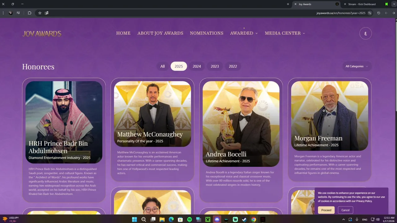397x223 pixels.
Task: Open Microsoft Store from taskbar
Action: 180,219
